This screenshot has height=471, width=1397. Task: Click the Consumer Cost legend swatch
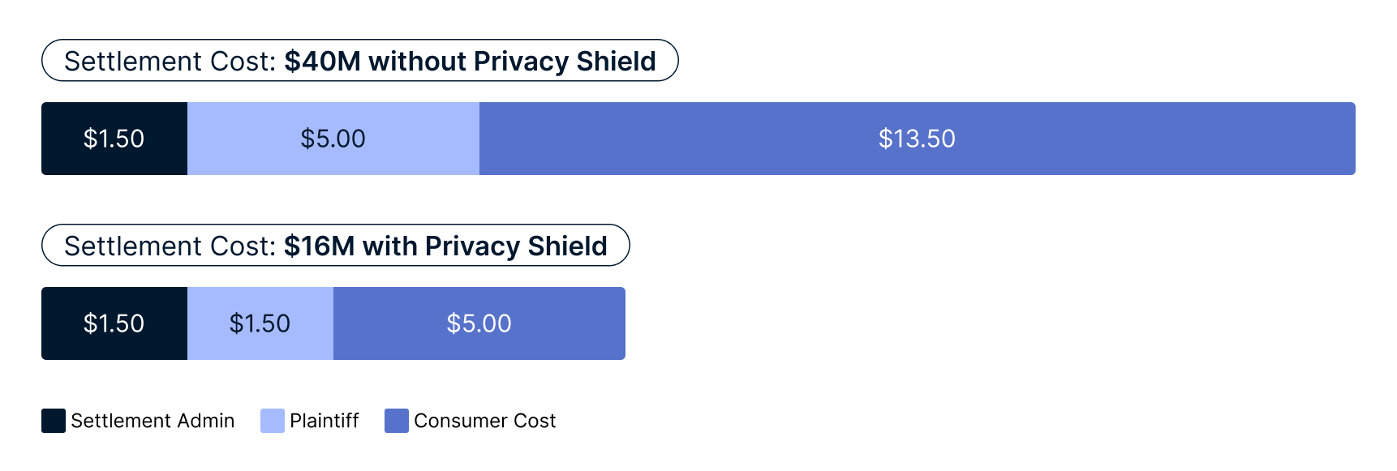tap(397, 421)
